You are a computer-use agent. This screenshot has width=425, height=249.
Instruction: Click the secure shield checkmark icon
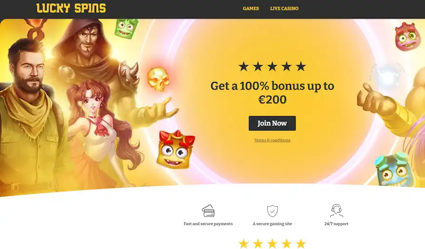point(272,211)
